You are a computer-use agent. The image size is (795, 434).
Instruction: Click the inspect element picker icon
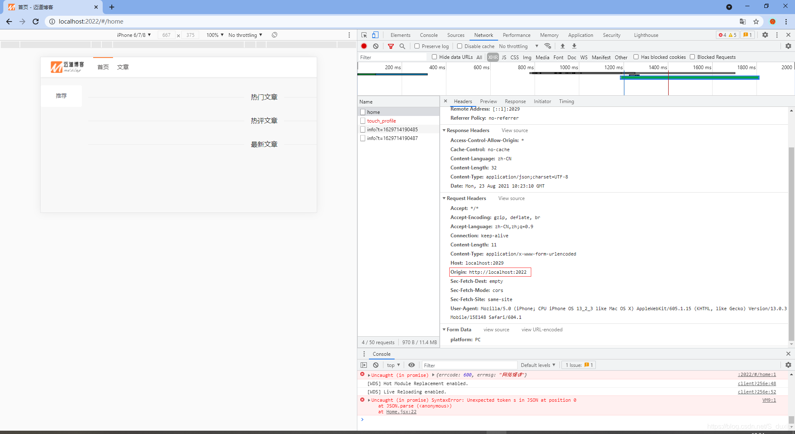pyautogui.click(x=364, y=35)
